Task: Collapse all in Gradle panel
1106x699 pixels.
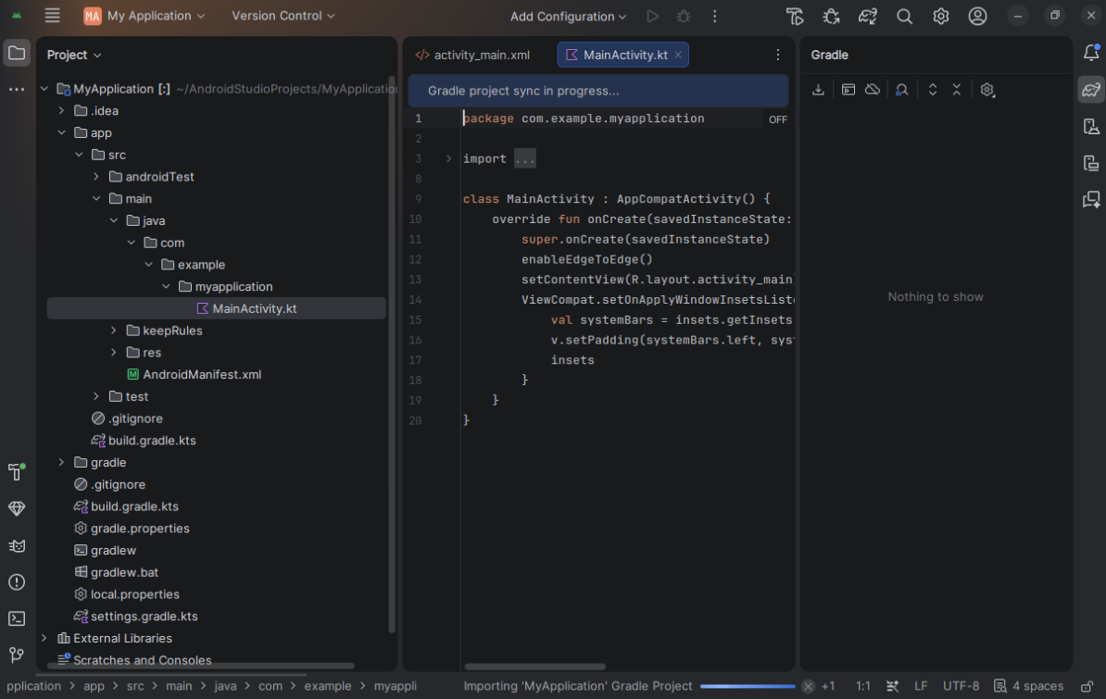Action: point(957,90)
